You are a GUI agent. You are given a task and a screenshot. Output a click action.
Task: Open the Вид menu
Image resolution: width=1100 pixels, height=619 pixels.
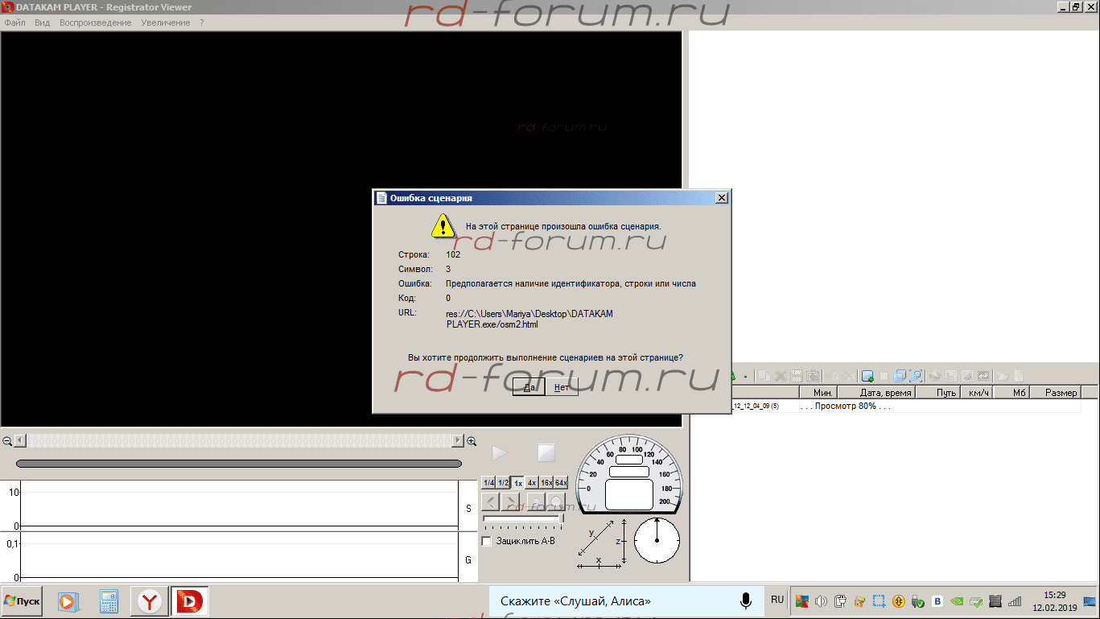pyautogui.click(x=42, y=23)
